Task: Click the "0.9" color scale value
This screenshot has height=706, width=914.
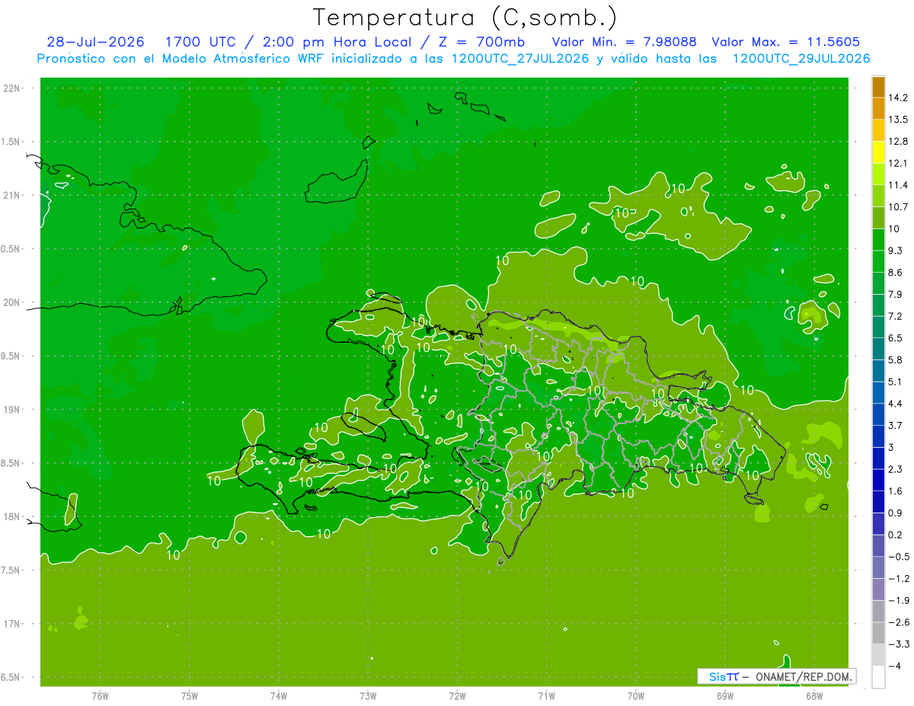Action: click(x=896, y=513)
